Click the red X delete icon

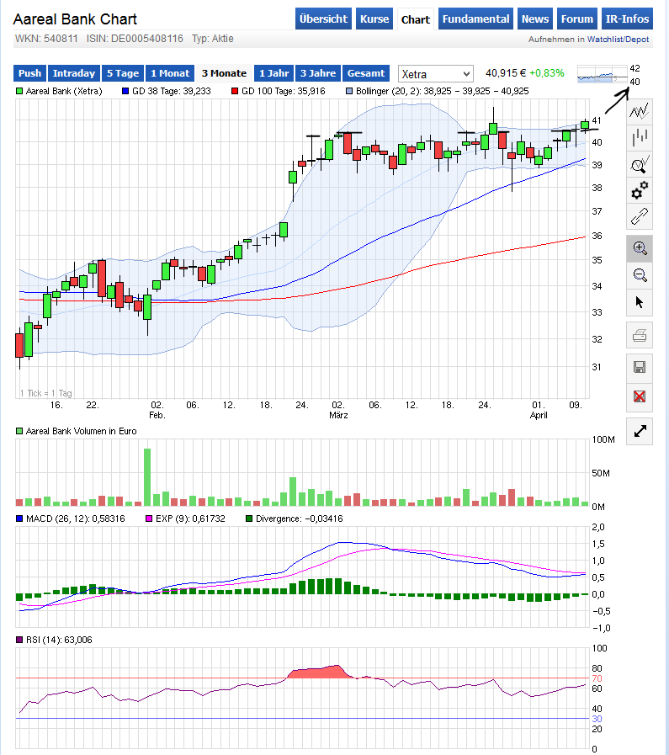click(x=640, y=396)
